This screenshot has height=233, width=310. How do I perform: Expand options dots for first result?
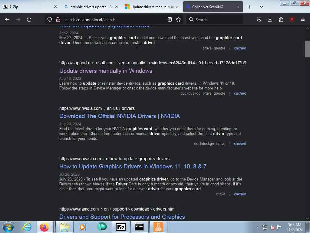(x=230, y=48)
